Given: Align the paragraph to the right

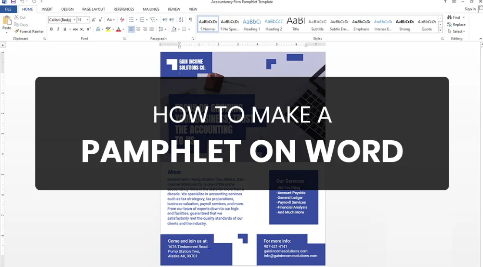Looking at the screenshot, I should [x=145, y=29].
